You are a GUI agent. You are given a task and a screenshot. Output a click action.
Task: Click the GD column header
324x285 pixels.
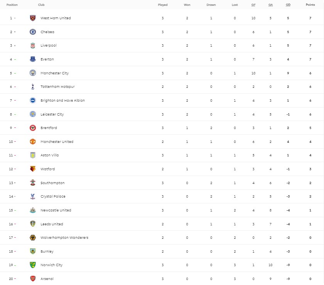[x=288, y=5]
